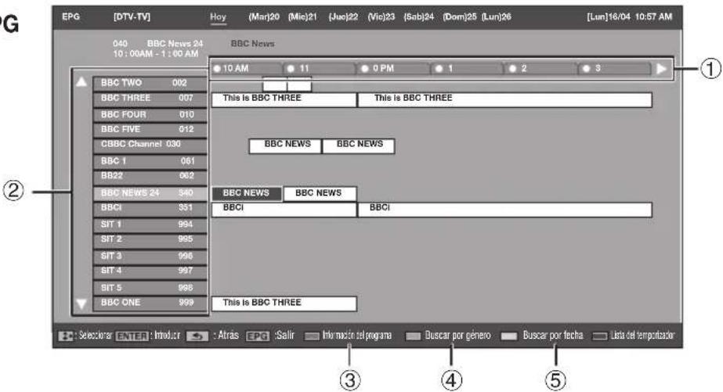Viewport: 723px width, 392px height.
Task: Click the 2 time slot header
Action: [x=541, y=69]
